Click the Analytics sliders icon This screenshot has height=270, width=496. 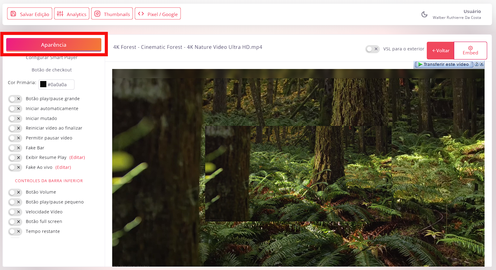60,14
